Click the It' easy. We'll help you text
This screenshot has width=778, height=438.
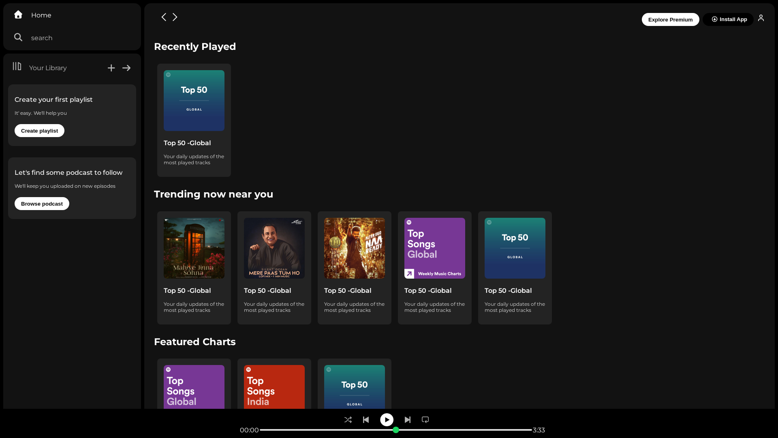(41, 113)
